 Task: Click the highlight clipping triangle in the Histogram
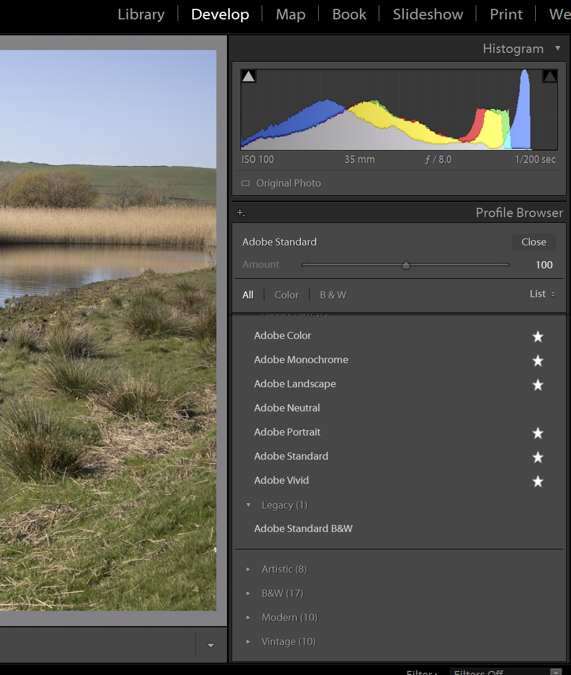[x=550, y=75]
